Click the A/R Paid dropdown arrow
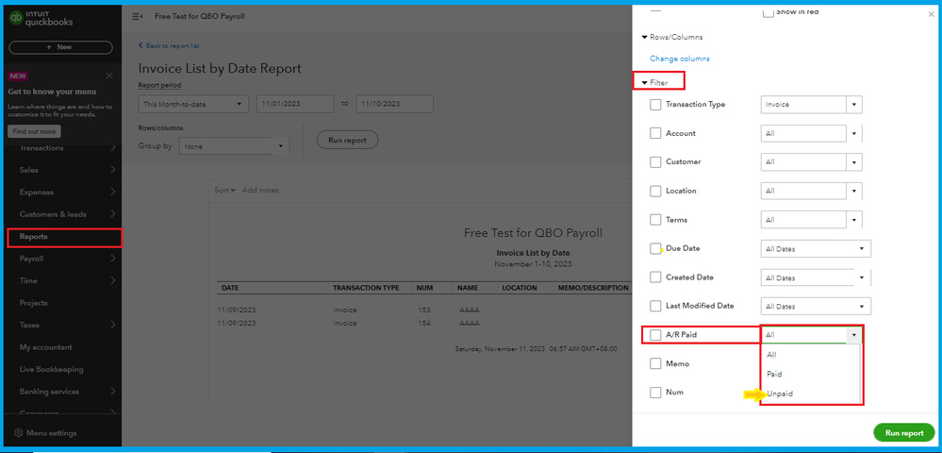Image resolution: width=942 pixels, height=453 pixels. point(853,335)
